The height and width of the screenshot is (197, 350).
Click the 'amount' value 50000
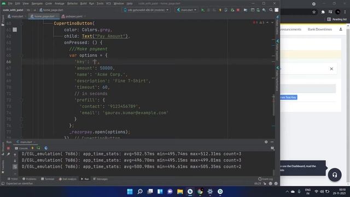106,68
